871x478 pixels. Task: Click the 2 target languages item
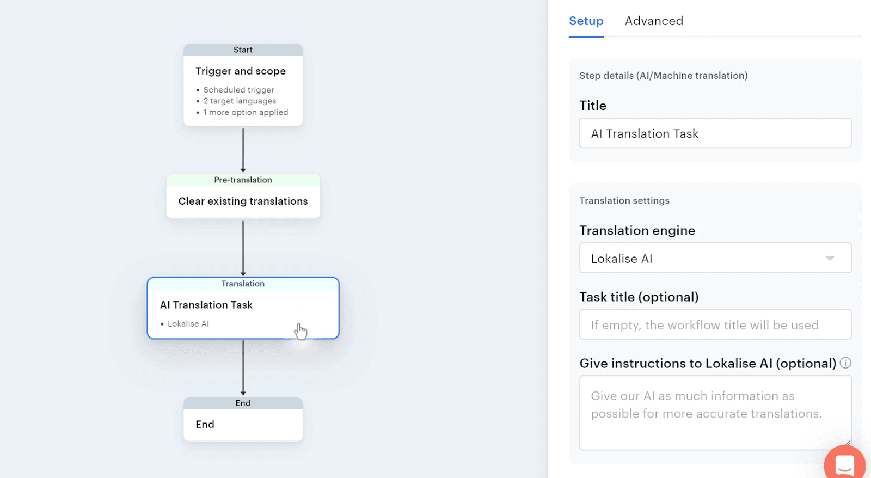click(x=240, y=101)
